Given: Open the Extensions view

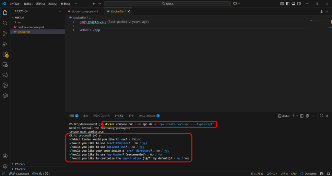Looking at the screenshot, I should click(5, 54).
